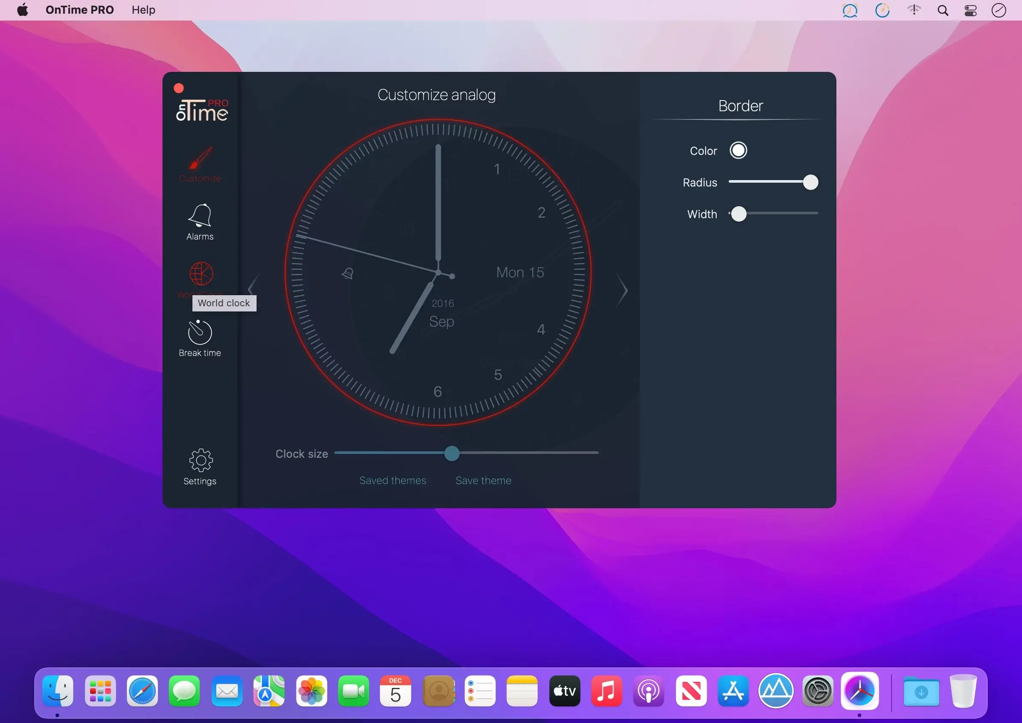Image resolution: width=1022 pixels, height=723 pixels.
Task: Adjust the Border Radius slider
Action: pyautogui.click(x=773, y=182)
